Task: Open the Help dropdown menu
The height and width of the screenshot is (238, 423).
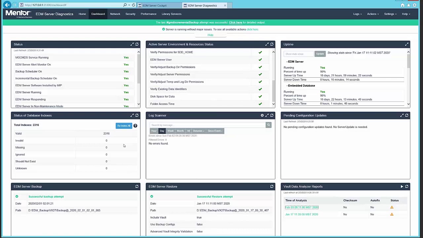Action: tap(406, 14)
